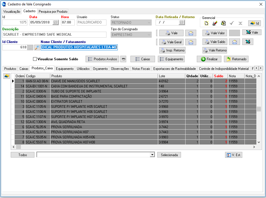Click the new document icon in Gerencial
Screen dimensions: 266x198
(206, 23)
